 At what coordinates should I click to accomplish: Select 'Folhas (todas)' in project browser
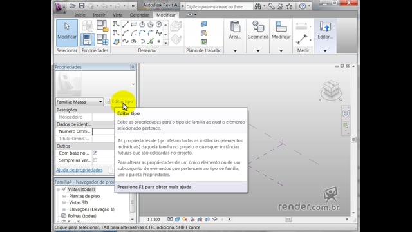pyautogui.click(x=82, y=216)
